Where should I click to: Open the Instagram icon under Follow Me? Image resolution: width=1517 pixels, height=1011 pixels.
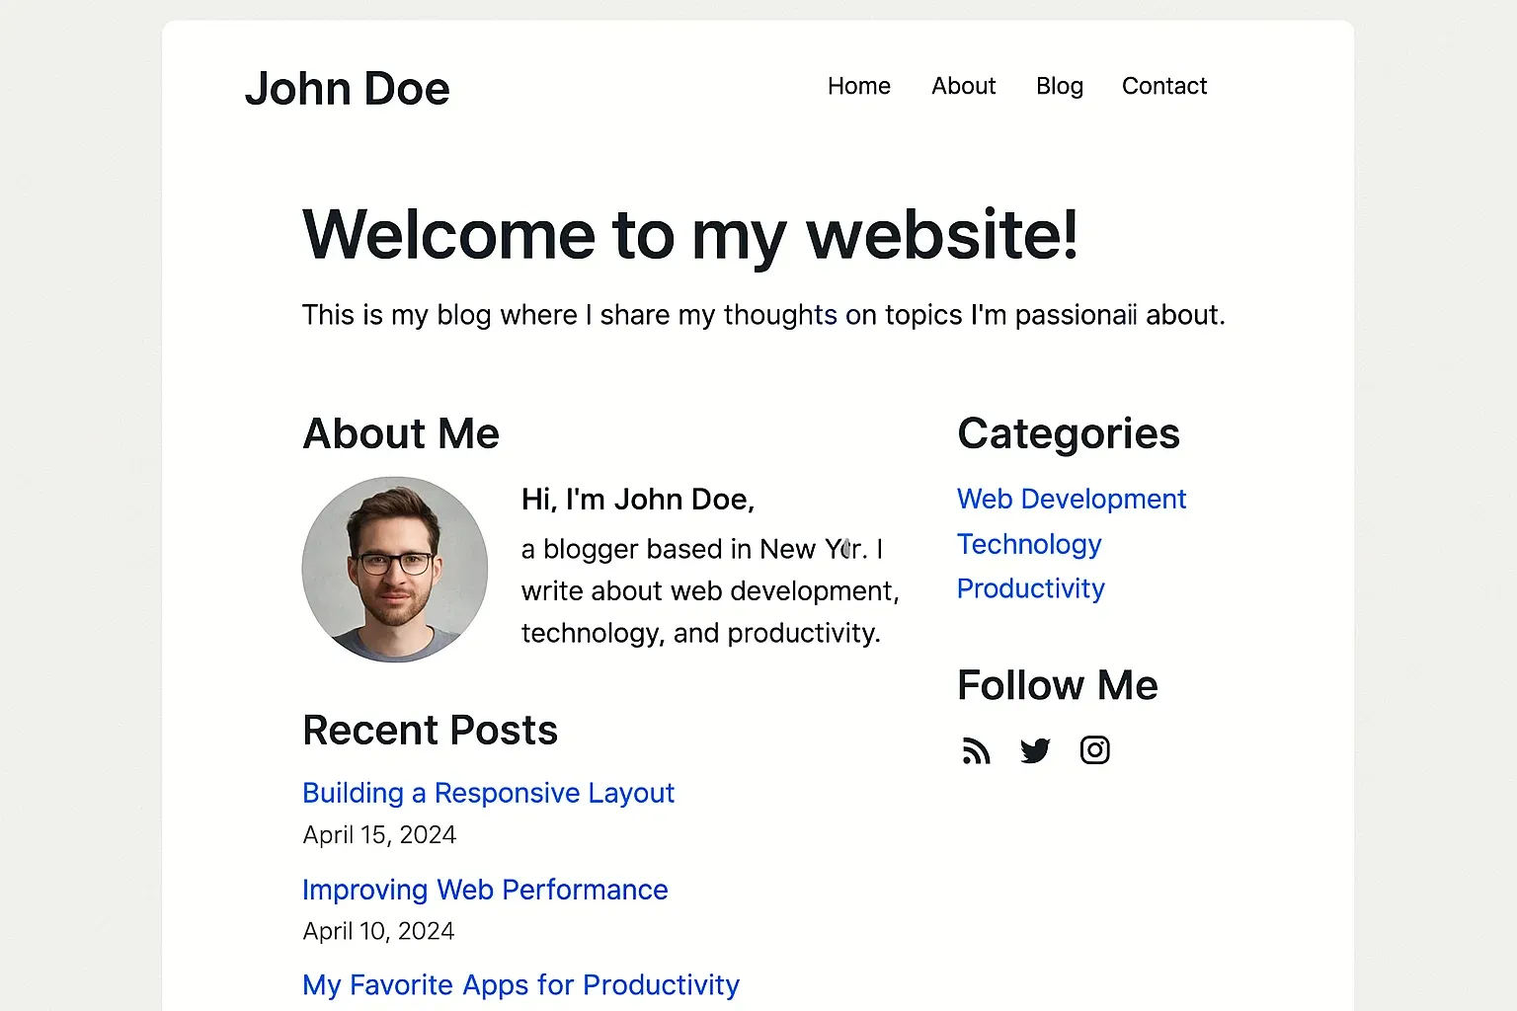point(1094,750)
